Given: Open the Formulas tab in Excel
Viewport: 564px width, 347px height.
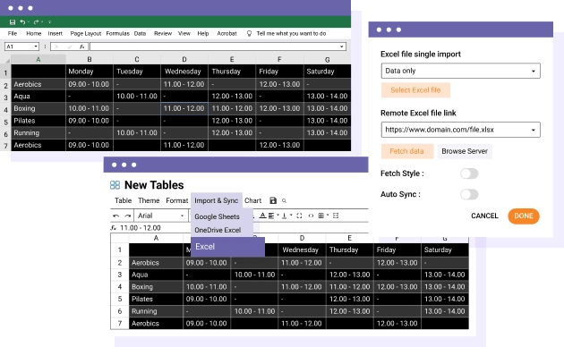Looking at the screenshot, I should pos(117,33).
